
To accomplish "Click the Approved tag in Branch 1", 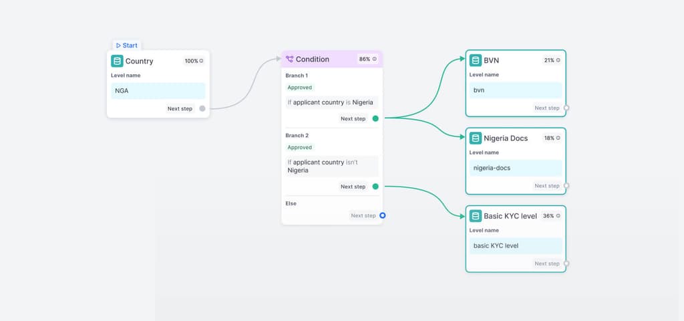I will [299, 88].
